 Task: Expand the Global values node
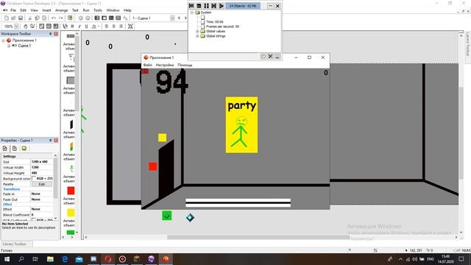[197, 31]
